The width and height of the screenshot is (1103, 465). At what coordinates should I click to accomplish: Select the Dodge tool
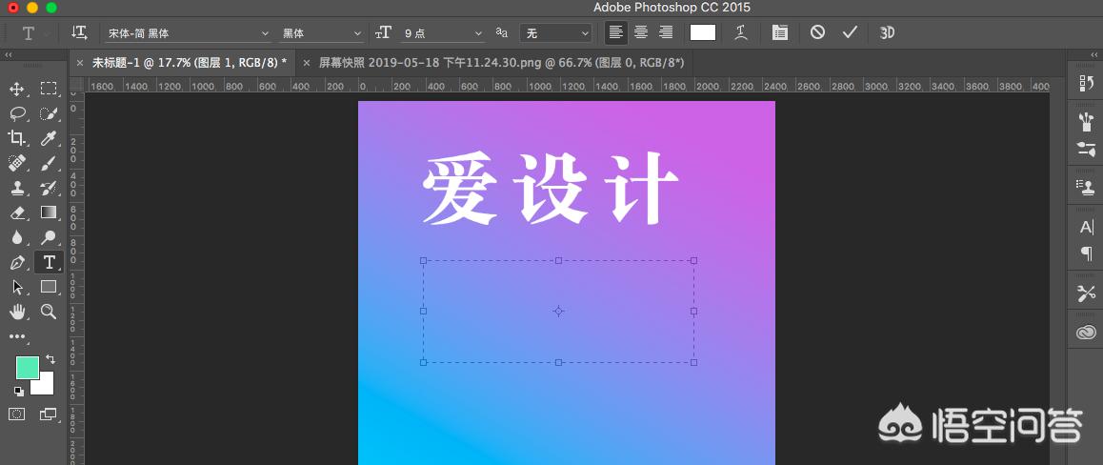pos(49,238)
